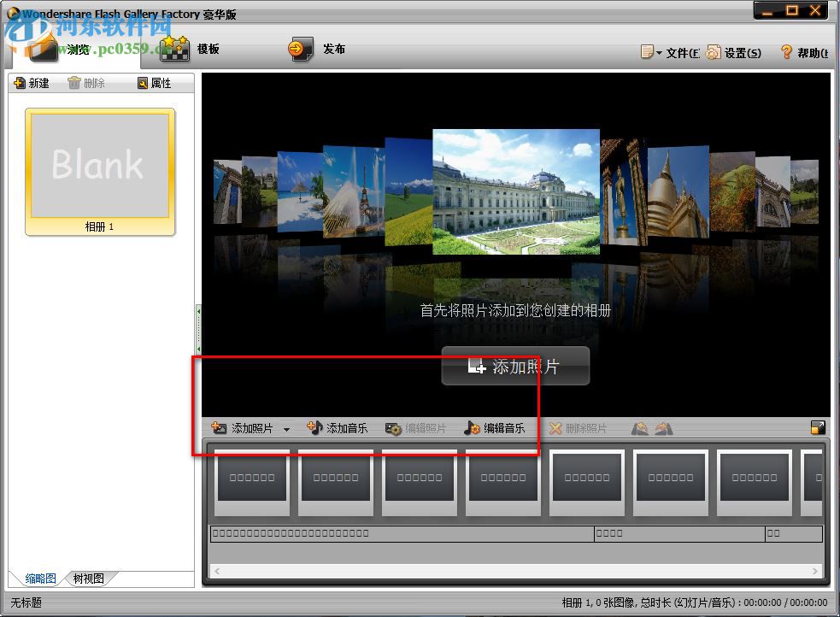Click the progress bar above the filmstrip scrollbar

[397, 534]
